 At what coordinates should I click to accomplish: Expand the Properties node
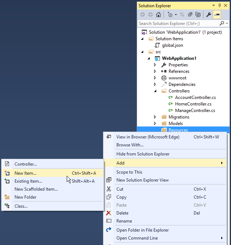[x=155, y=65]
